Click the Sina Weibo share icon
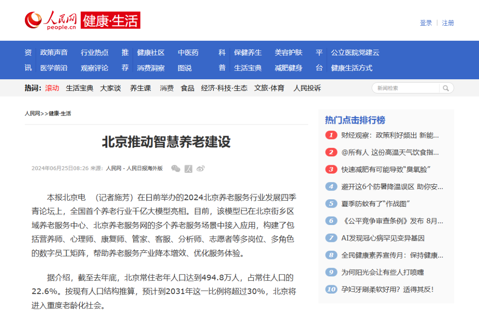479x318 pixels. click(x=201, y=168)
